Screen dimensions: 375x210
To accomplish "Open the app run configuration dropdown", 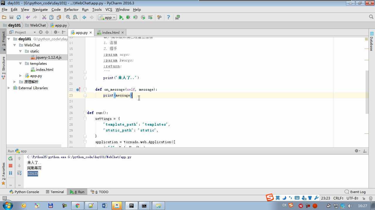I will 108,17.
